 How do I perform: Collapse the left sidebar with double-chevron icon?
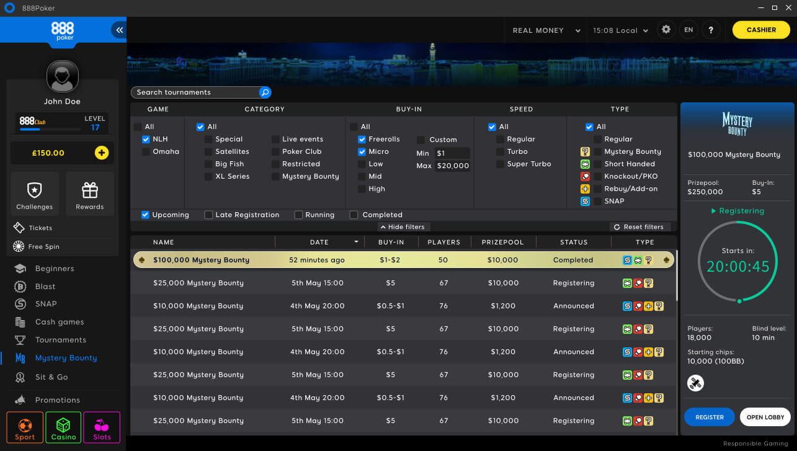[119, 30]
